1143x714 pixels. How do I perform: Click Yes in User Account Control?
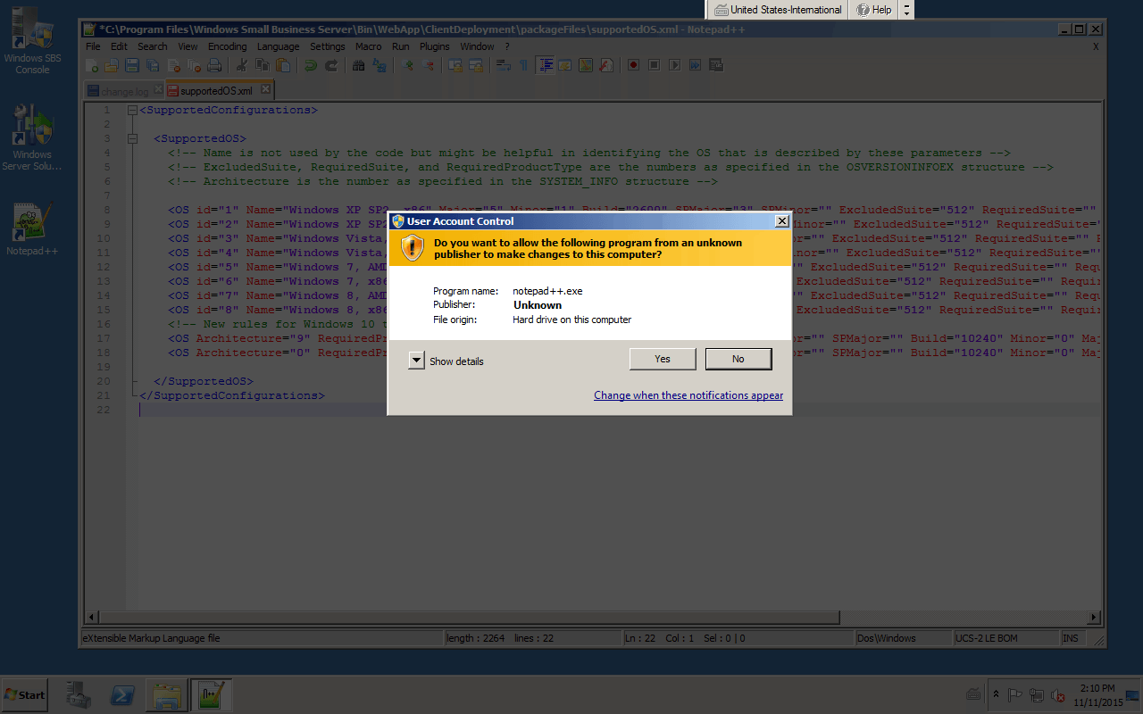click(663, 359)
